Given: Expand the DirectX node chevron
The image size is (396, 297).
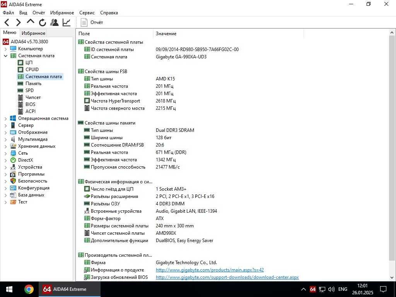Looking at the screenshot, I should pos(5,160).
